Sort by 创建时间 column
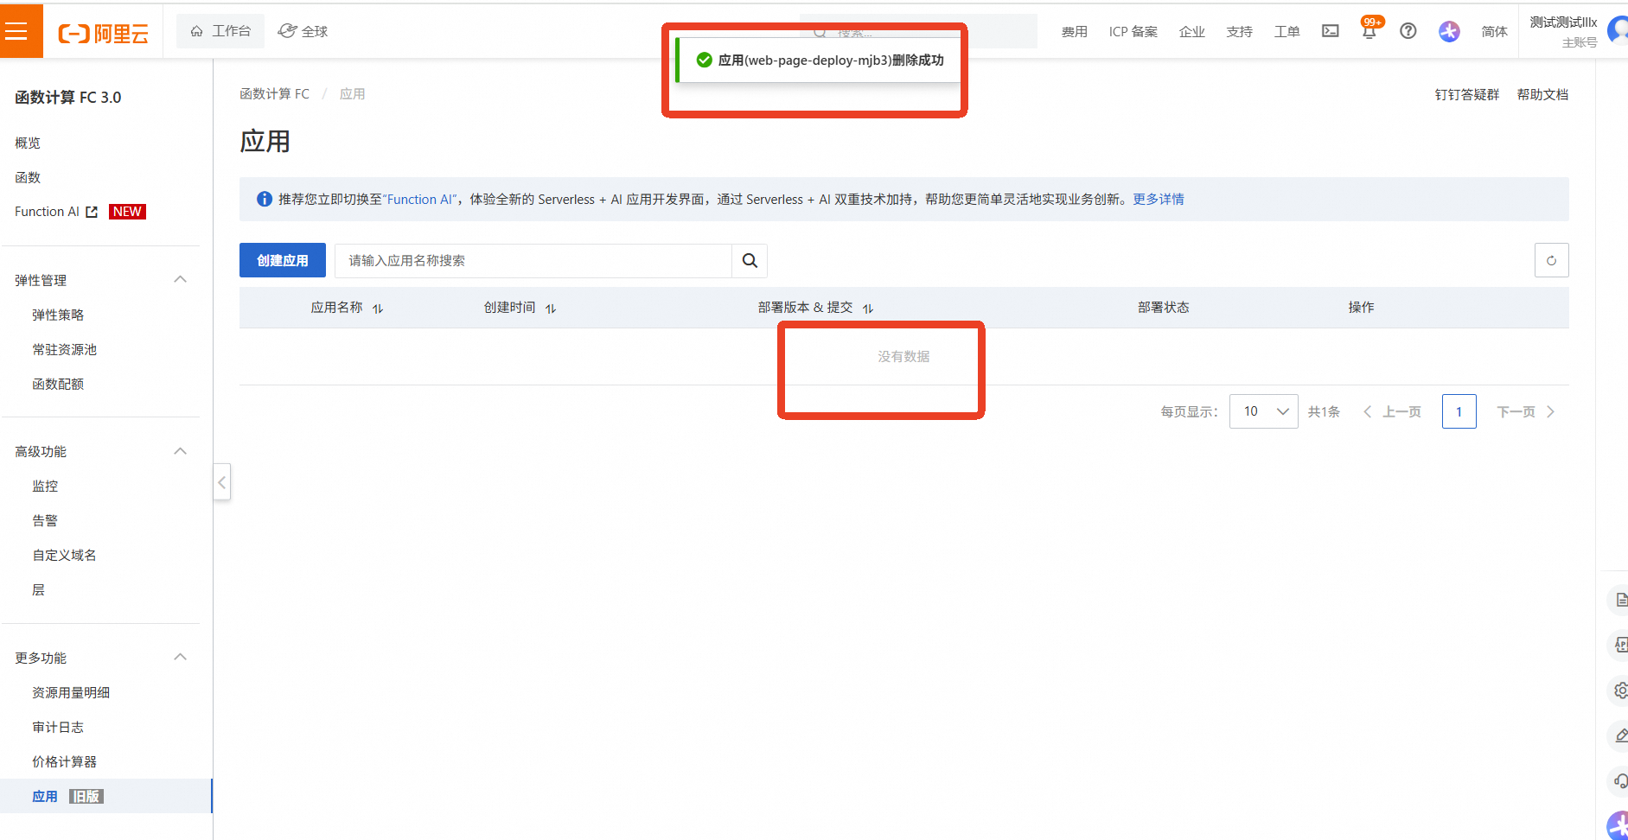This screenshot has width=1628, height=840. click(x=551, y=309)
